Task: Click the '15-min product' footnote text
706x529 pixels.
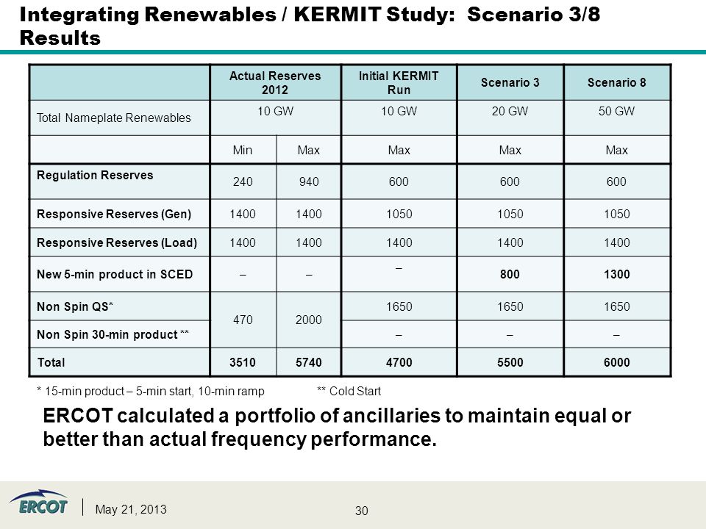Action: coord(150,392)
